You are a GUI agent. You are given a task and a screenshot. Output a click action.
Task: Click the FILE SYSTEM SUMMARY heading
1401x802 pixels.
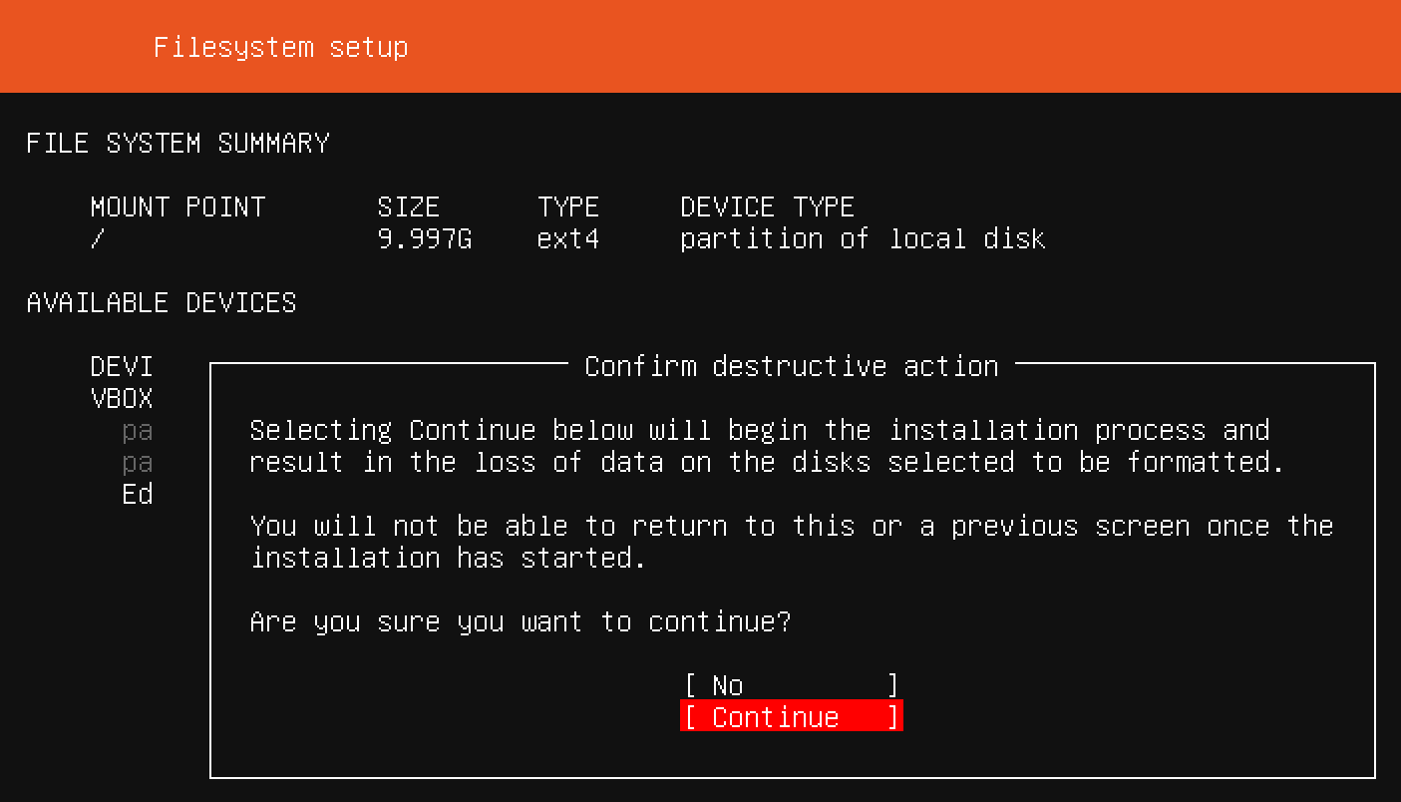click(x=177, y=143)
